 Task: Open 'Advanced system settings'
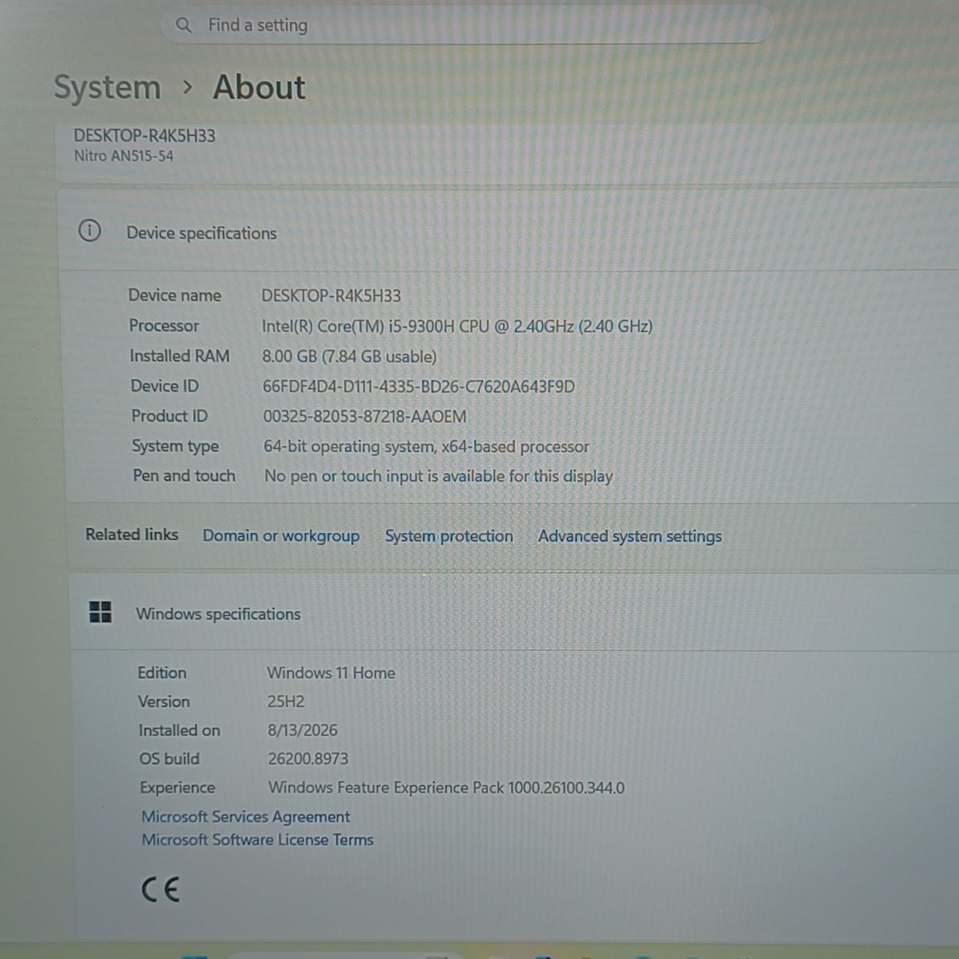pos(630,536)
